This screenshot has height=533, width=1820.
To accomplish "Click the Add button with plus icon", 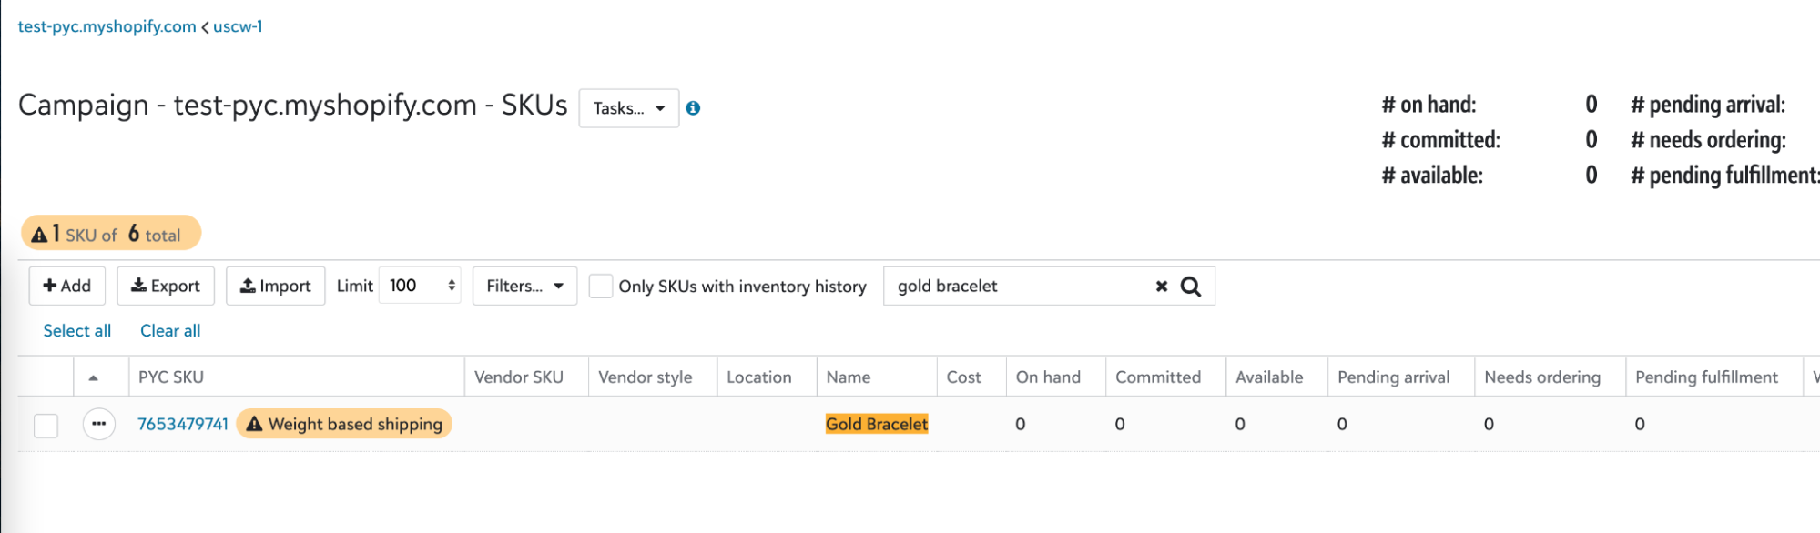I will click(67, 286).
